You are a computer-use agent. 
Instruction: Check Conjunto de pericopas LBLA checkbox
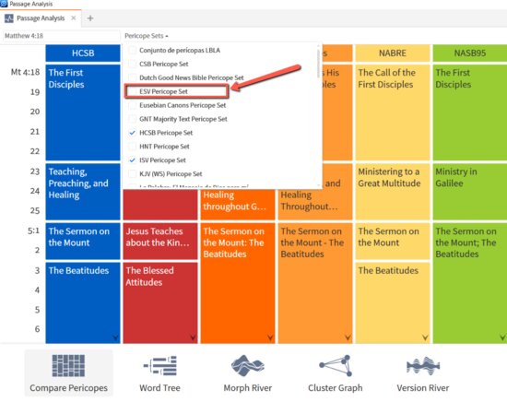(x=132, y=50)
